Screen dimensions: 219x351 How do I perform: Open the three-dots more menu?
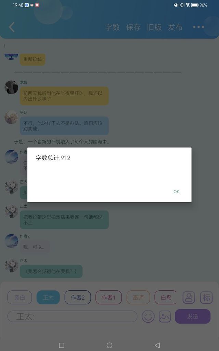(198, 27)
